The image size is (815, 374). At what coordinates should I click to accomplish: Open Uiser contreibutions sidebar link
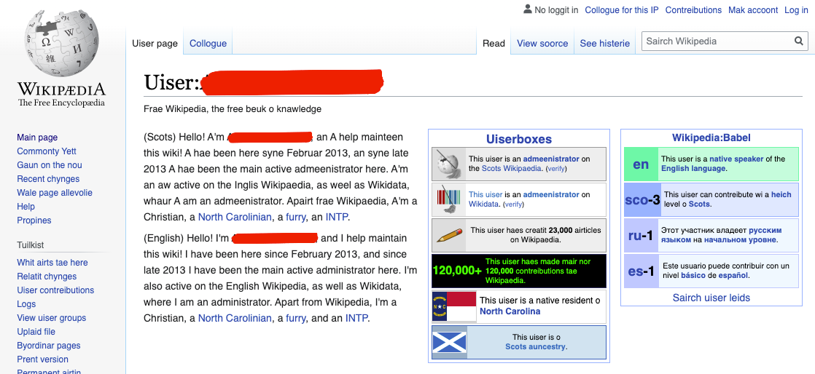point(55,290)
